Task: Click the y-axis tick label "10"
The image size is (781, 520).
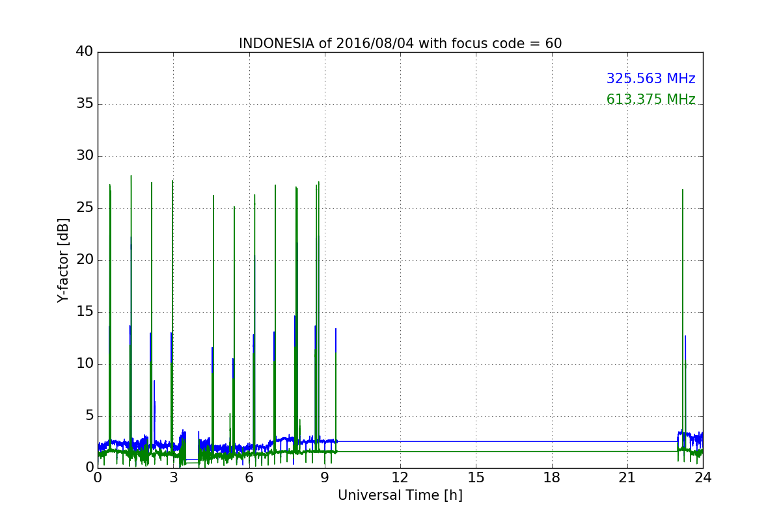Action: (84, 364)
